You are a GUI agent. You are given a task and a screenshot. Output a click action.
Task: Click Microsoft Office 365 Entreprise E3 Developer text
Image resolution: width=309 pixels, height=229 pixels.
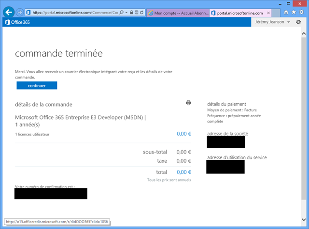(x=81, y=121)
